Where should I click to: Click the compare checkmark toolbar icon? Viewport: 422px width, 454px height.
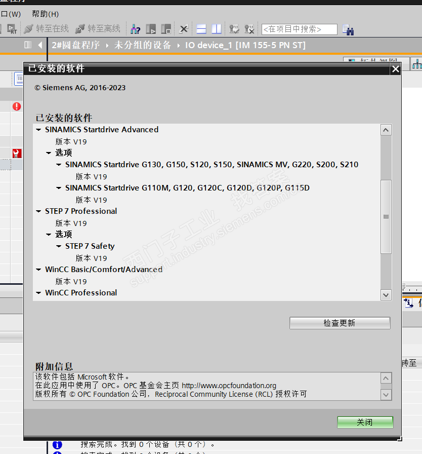[x=234, y=29]
